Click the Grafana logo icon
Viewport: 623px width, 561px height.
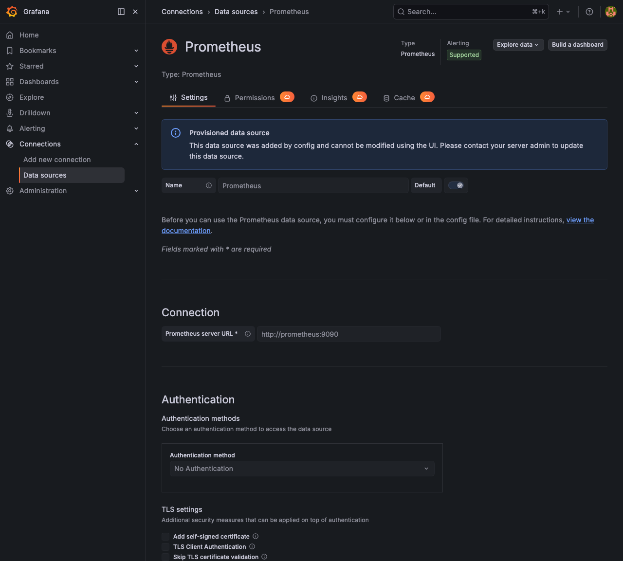(x=12, y=12)
